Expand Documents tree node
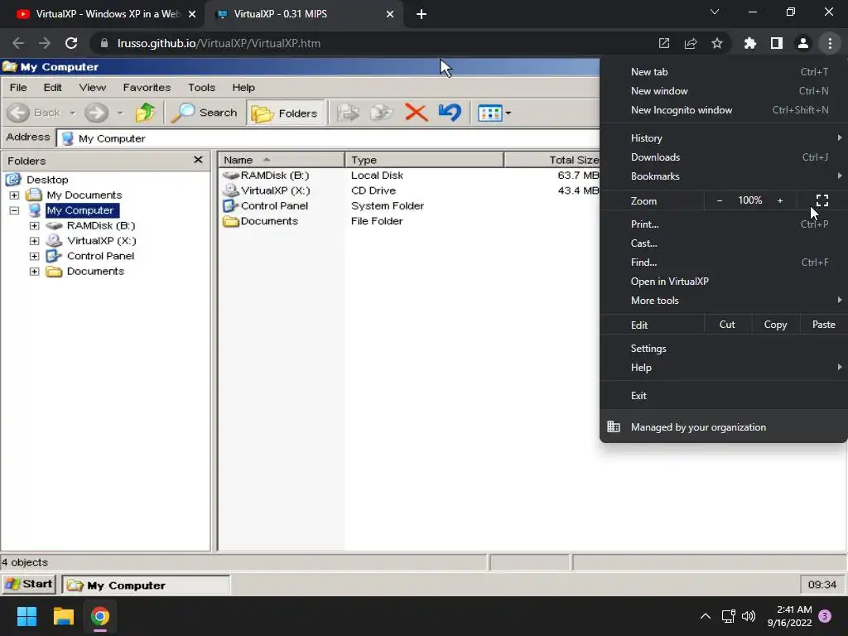 (x=35, y=271)
